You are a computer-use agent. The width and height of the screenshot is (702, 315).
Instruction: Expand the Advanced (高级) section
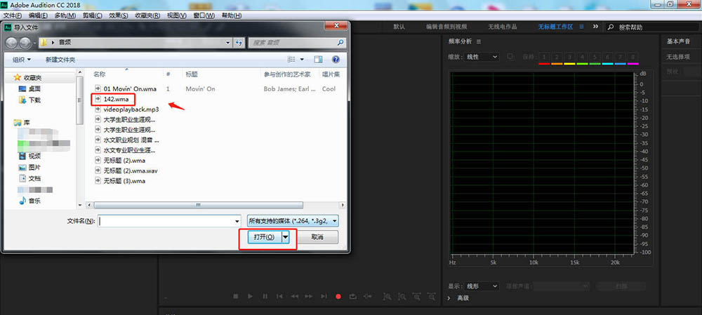point(459,298)
